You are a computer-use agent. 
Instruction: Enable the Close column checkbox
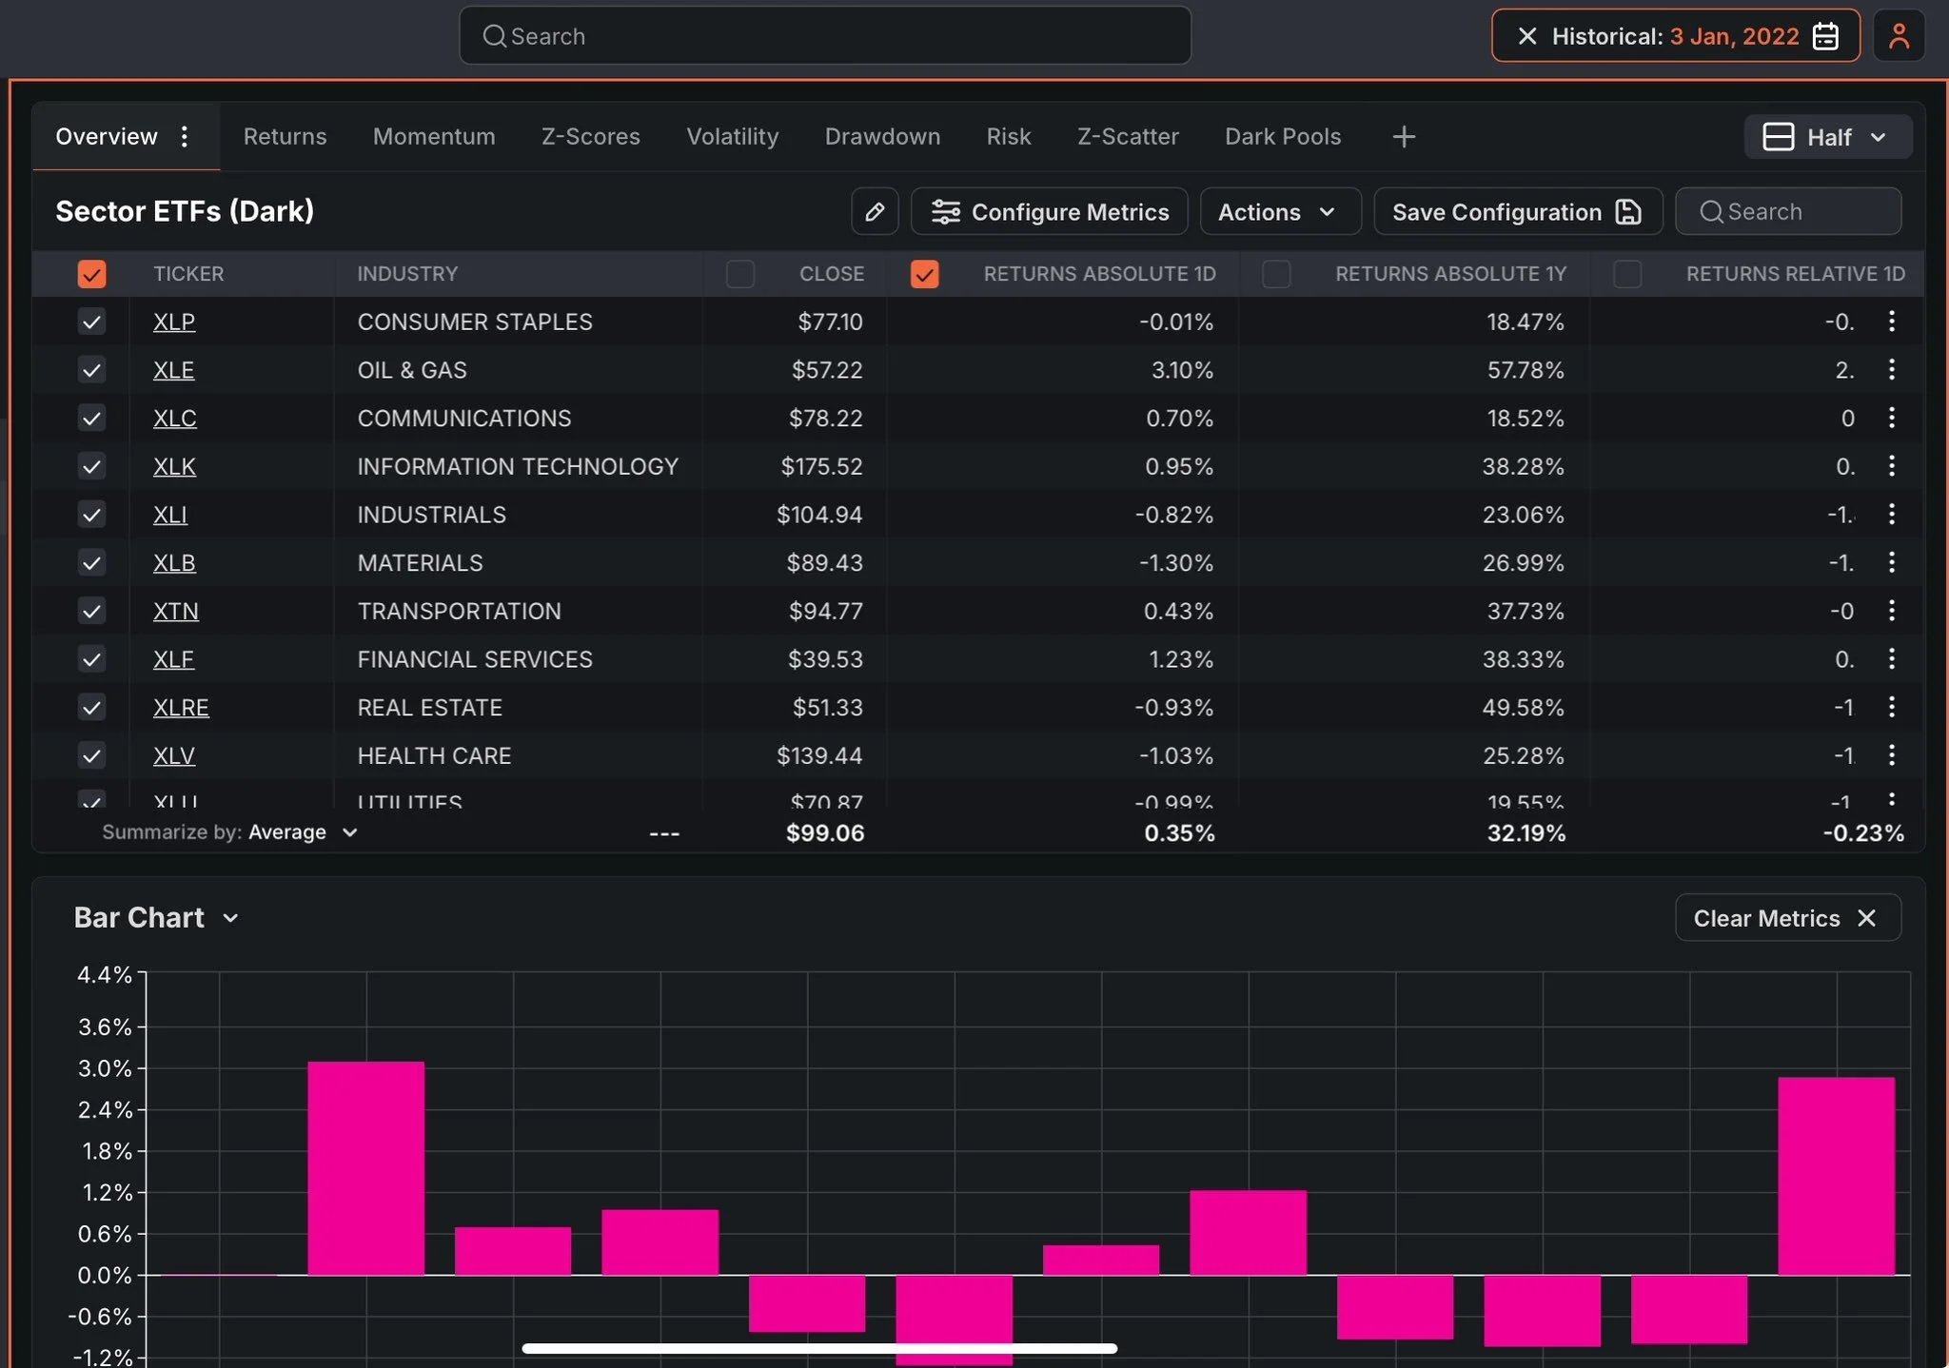(x=739, y=274)
